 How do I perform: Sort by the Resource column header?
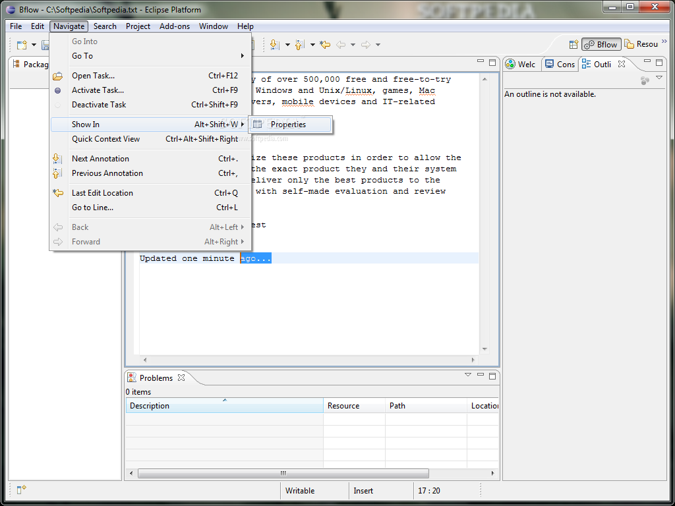tap(354, 405)
